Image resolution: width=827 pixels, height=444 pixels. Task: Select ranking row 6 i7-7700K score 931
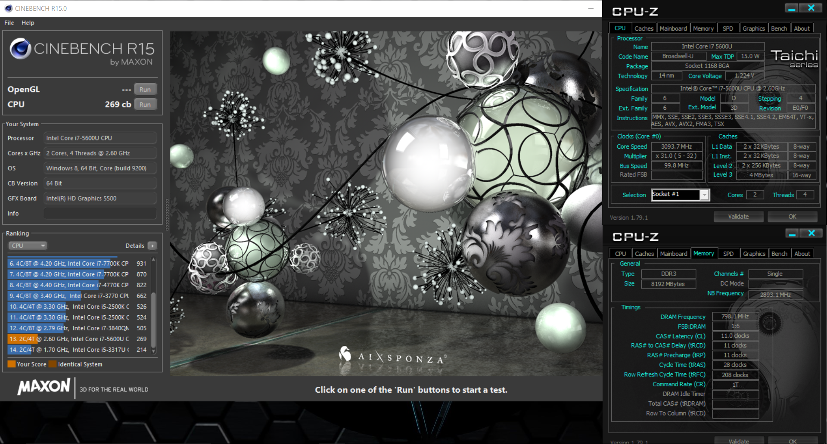coord(78,264)
